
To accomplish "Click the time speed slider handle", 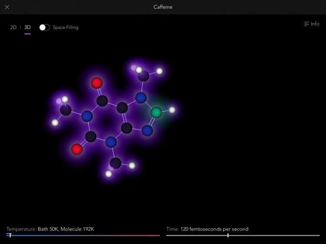I will pyautogui.click(x=228, y=235).
